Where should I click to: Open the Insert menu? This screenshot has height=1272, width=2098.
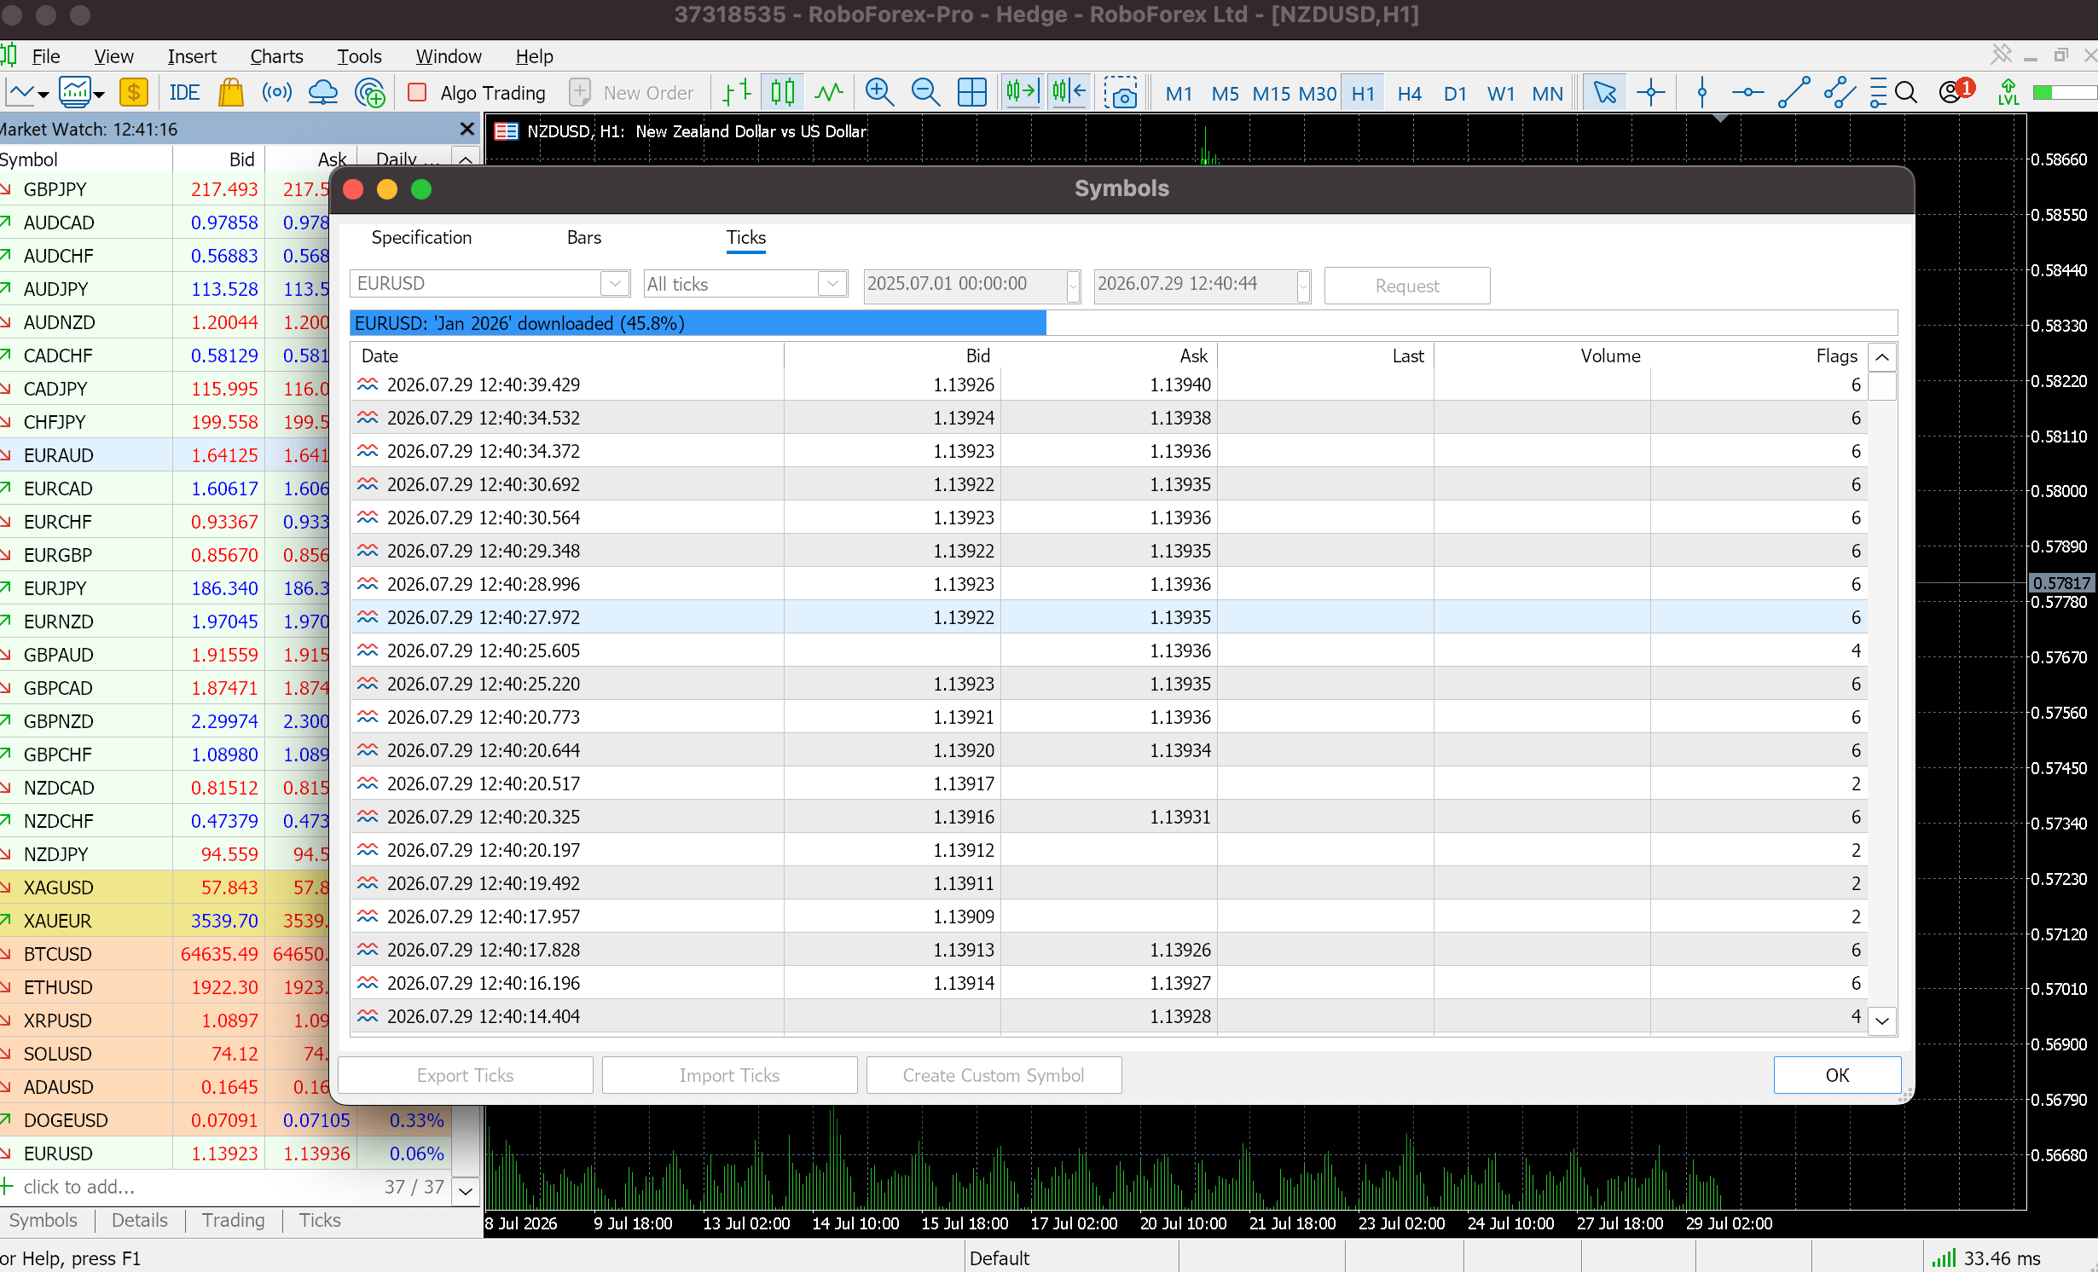pyautogui.click(x=192, y=56)
